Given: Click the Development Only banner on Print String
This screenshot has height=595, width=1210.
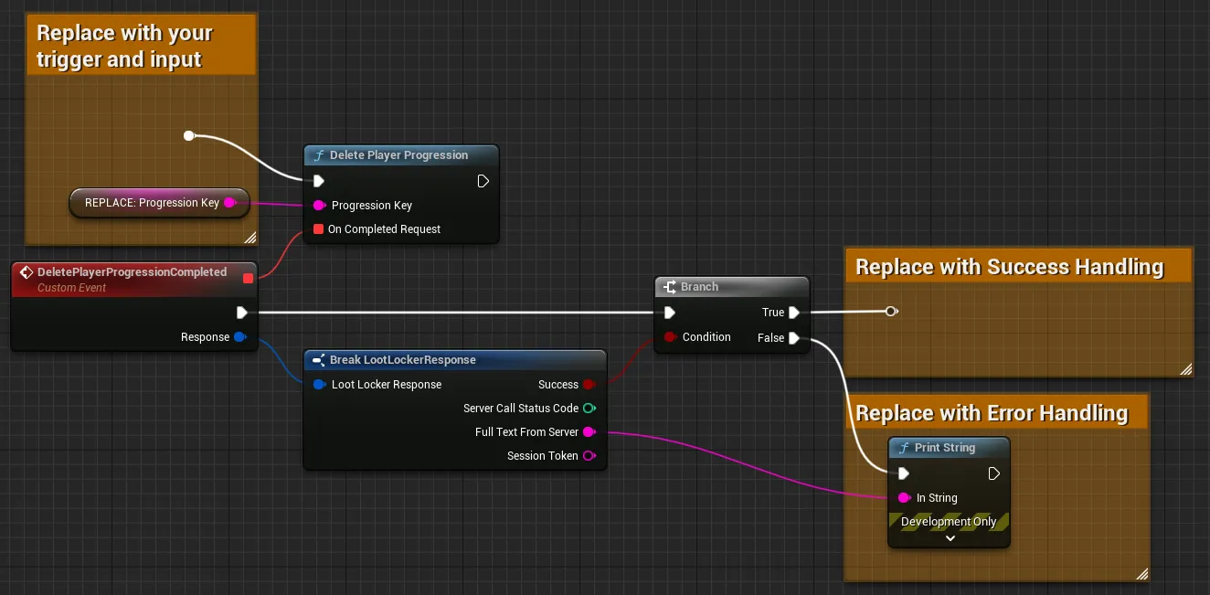Looking at the screenshot, I should click(x=949, y=522).
